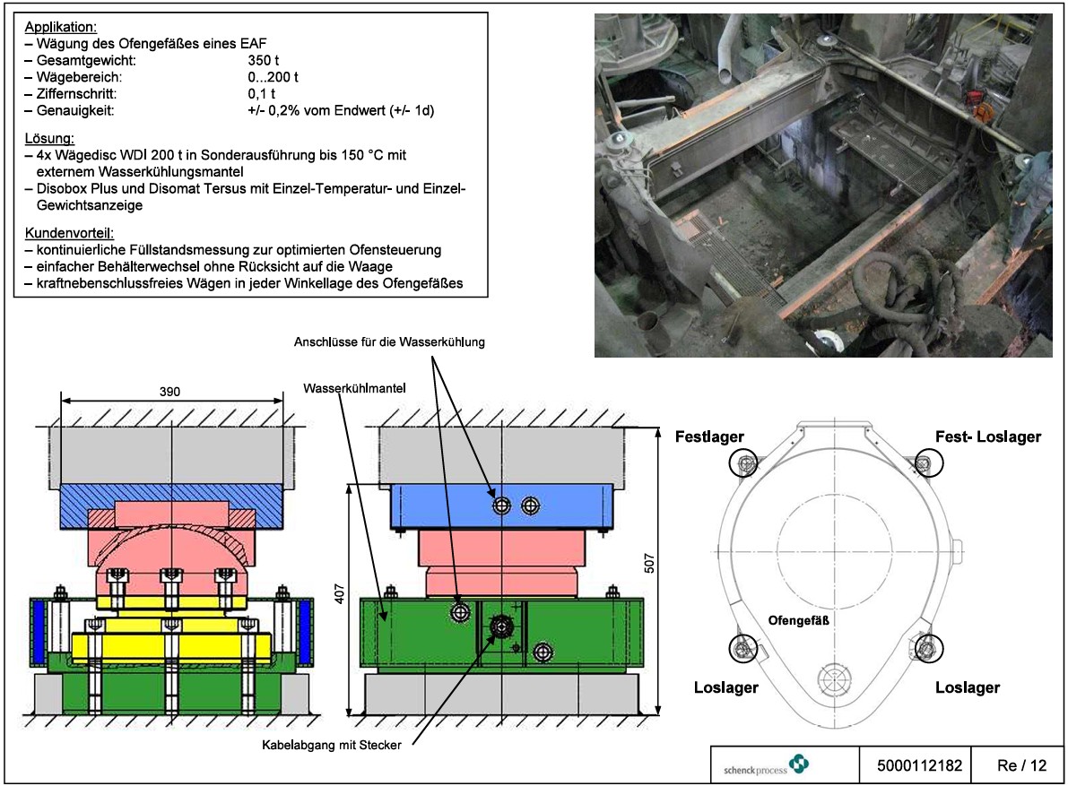Click the Kundenvorteil heading
Viewport: 1068px width, 786px height.
[68, 234]
